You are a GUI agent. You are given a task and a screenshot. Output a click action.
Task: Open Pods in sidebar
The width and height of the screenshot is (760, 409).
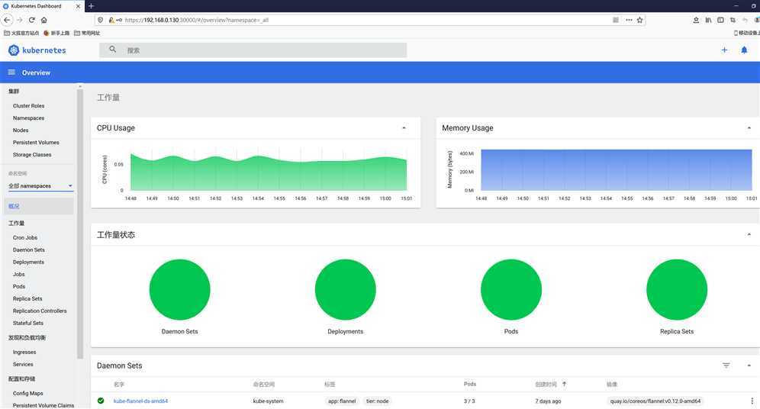tap(19, 286)
